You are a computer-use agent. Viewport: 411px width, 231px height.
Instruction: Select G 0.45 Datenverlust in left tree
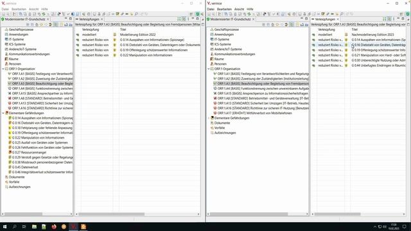(x=25, y=167)
